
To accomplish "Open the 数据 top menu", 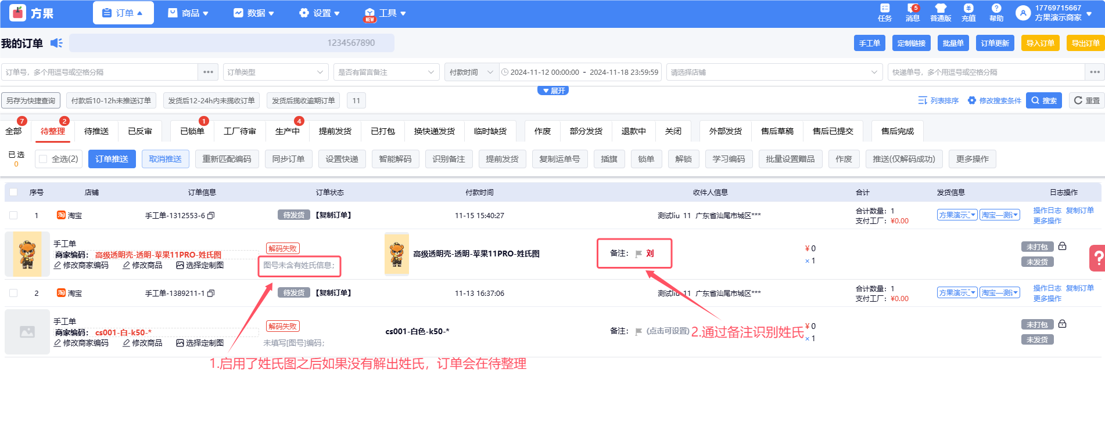I will click(x=254, y=13).
